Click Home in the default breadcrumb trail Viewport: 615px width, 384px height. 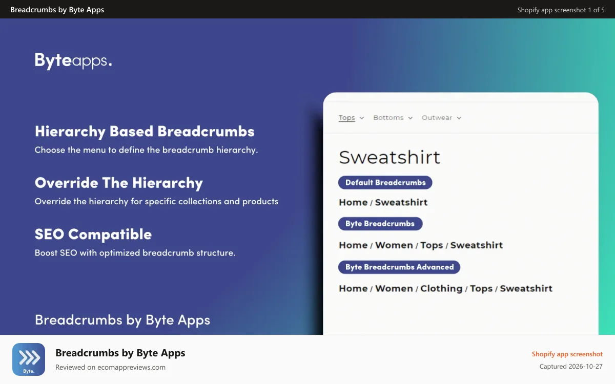pyautogui.click(x=353, y=202)
